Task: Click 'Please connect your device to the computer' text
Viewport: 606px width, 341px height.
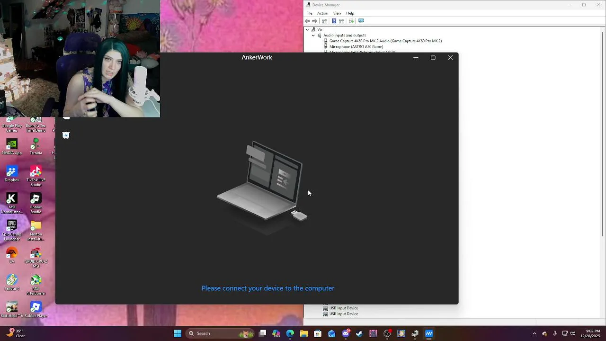Action: (x=268, y=288)
